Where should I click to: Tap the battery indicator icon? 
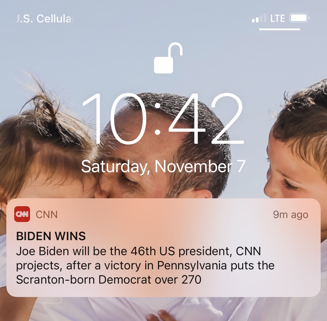pos(300,18)
